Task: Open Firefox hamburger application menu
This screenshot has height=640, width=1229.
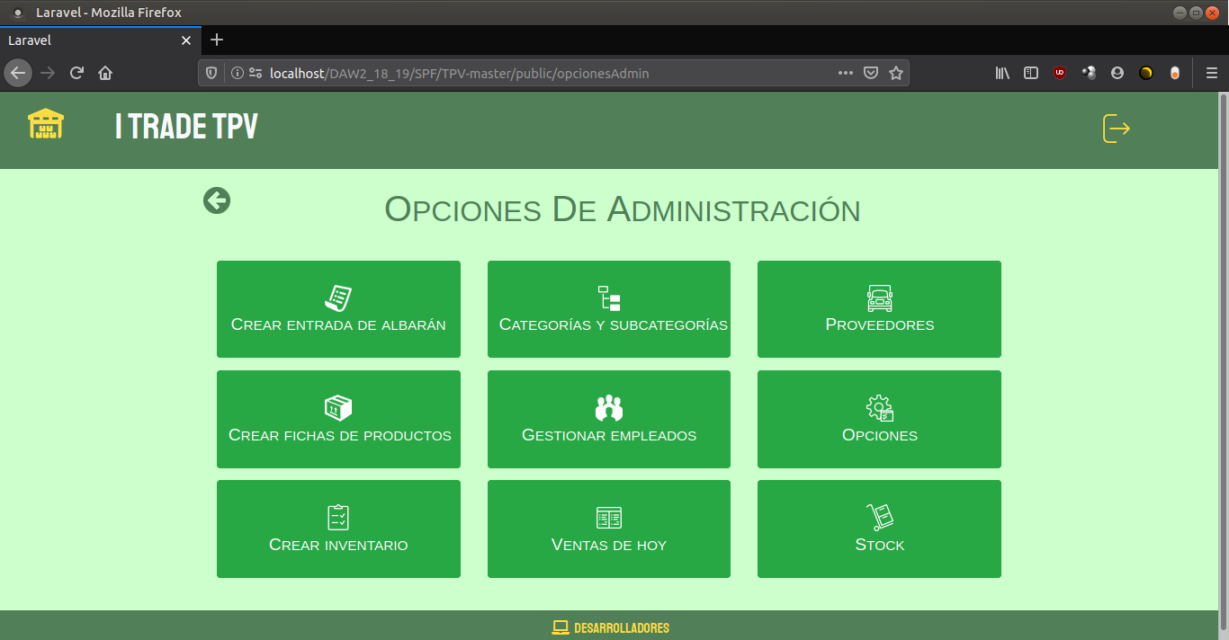Action: pos(1212,74)
